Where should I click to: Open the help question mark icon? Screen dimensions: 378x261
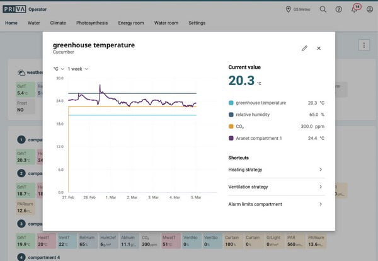[339, 9]
